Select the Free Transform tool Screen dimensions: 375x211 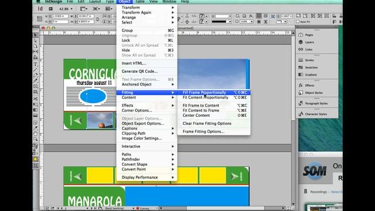35,104
